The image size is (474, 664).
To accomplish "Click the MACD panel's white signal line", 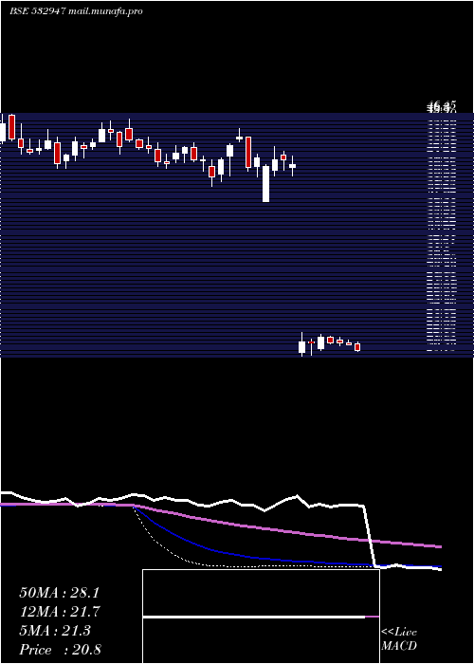I will click(254, 617).
